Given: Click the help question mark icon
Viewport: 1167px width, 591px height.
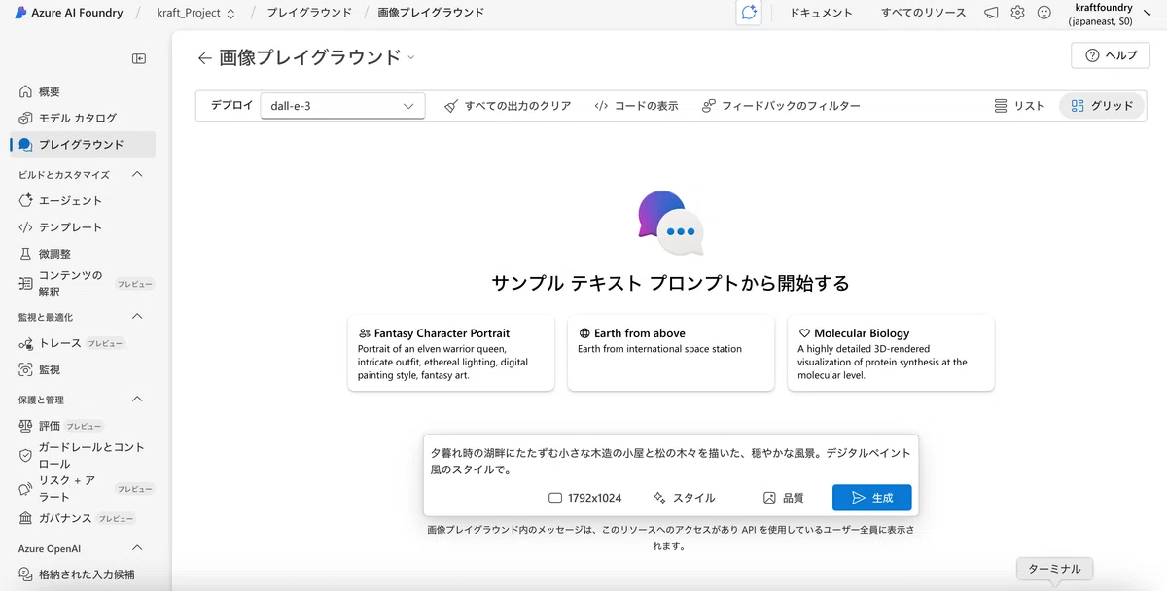Looking at the screenshot, I should click(1092, 55).
